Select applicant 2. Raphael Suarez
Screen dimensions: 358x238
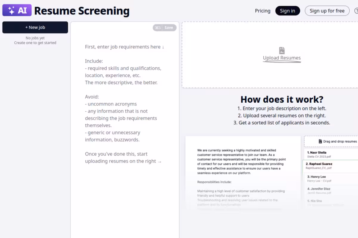coord(331,166)
